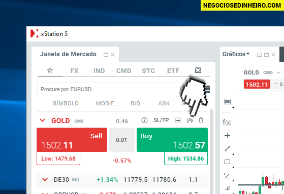The image size is (284, 194).
Task: Select the trend line drawing tool
Action: tap(227, 148)
